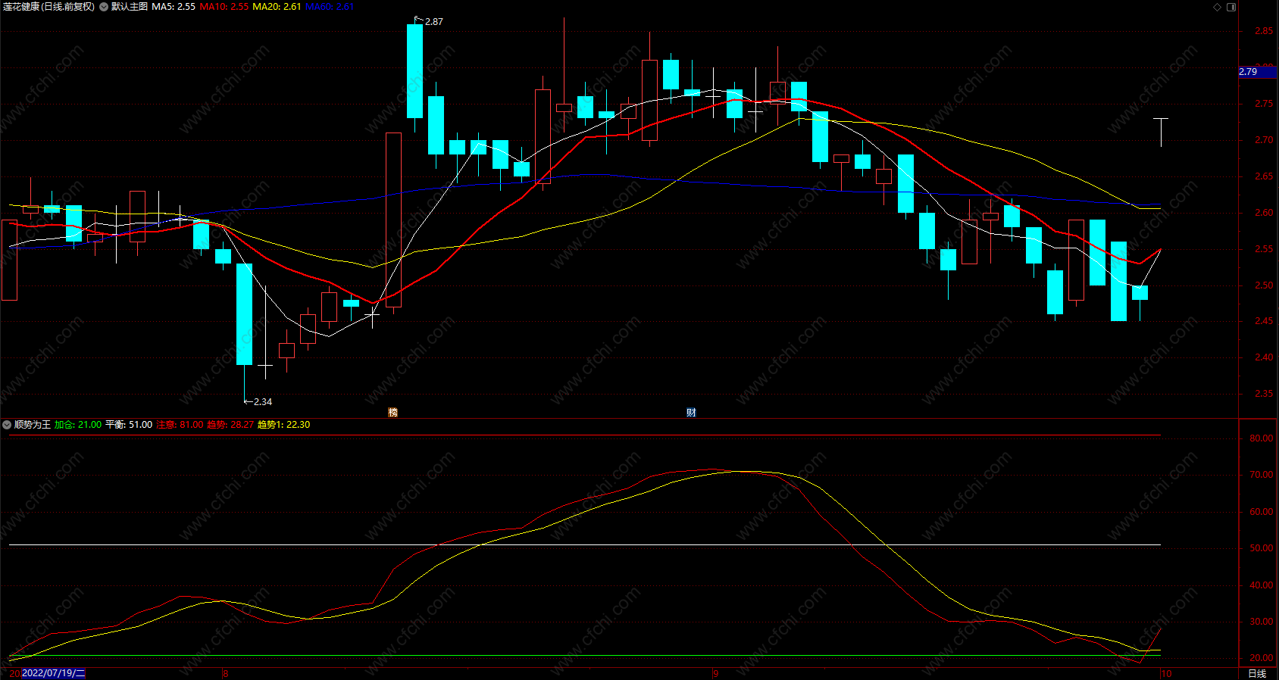
Task: Open the dropdown arrow beside 默认主图
Action: click(x=104, y=7)
